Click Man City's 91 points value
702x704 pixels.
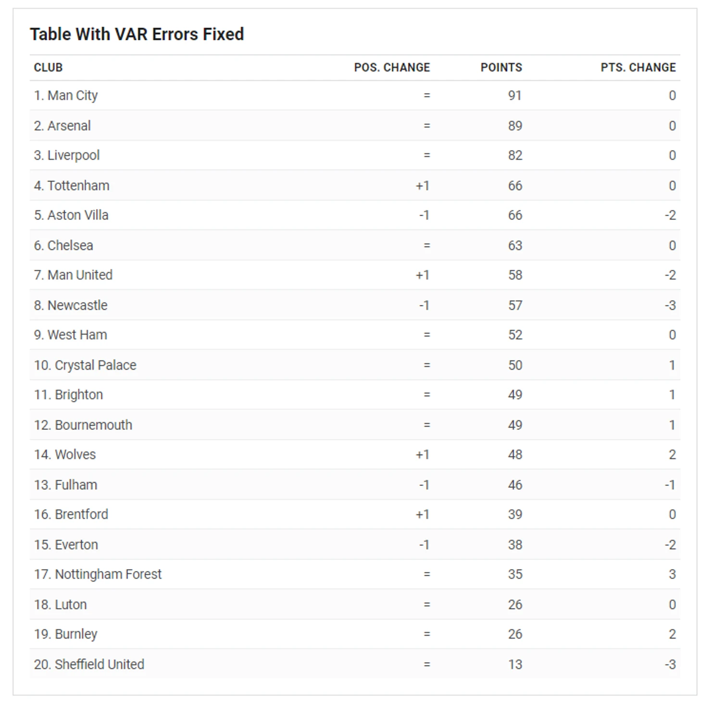(515, 96)
